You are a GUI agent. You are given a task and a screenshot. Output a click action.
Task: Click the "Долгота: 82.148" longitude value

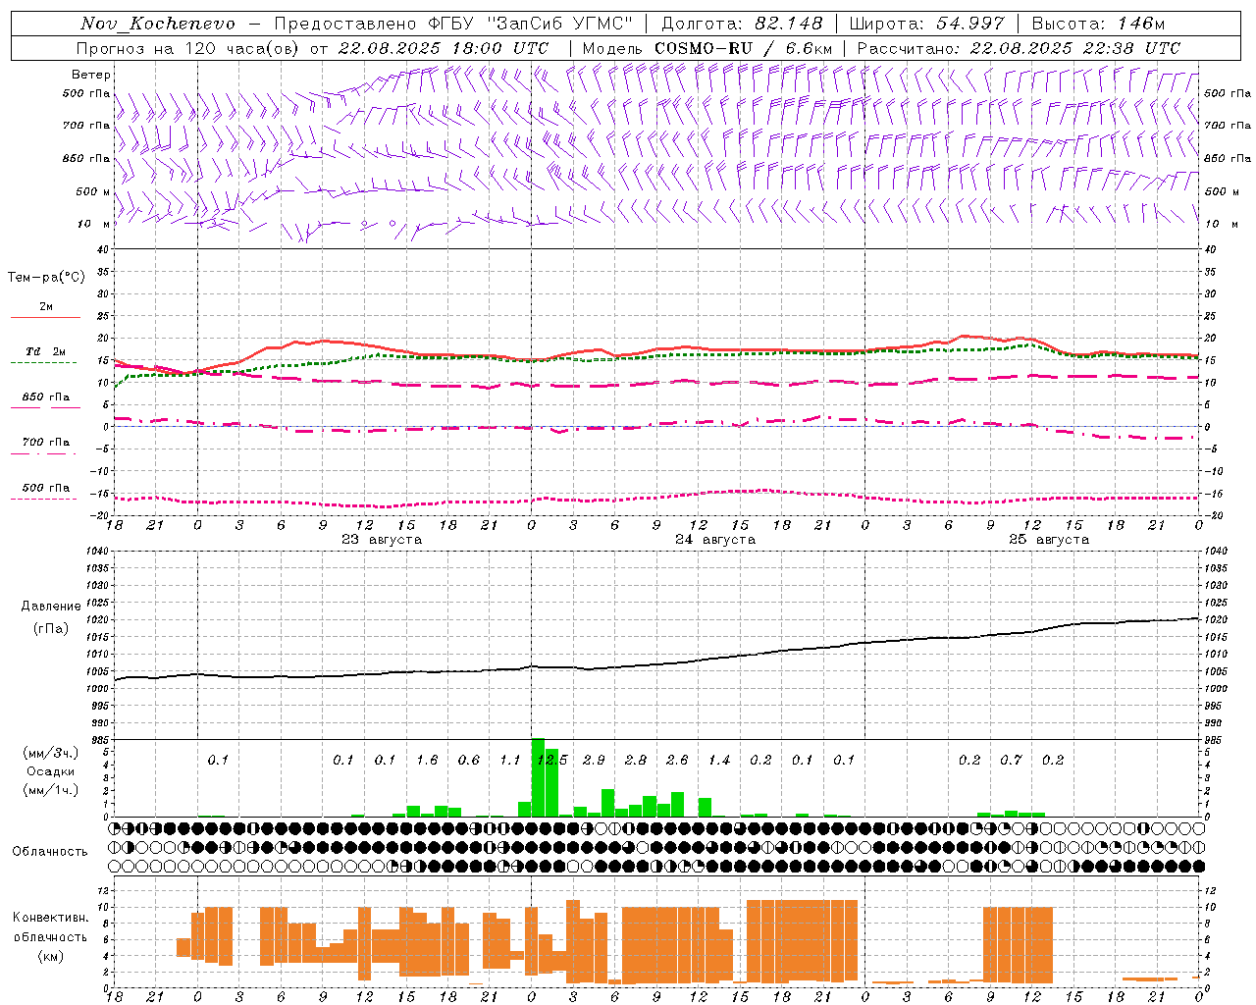click(742, 24)
